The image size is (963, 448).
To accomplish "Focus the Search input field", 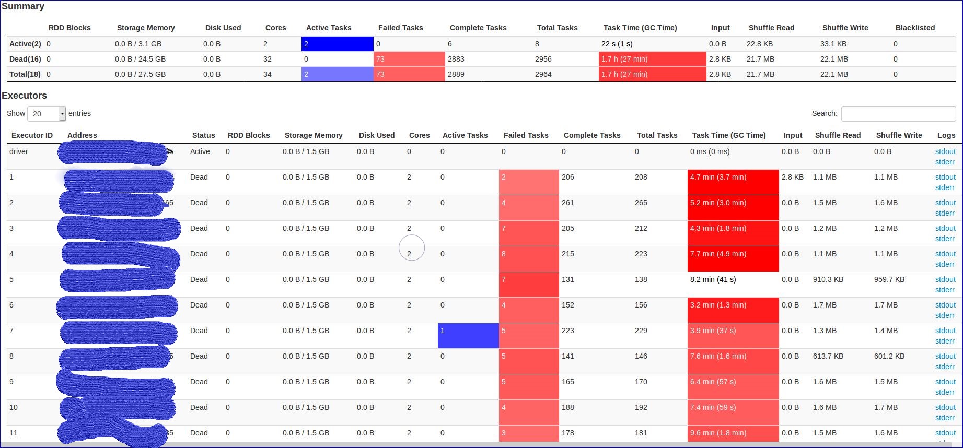I will pos(898,113).
